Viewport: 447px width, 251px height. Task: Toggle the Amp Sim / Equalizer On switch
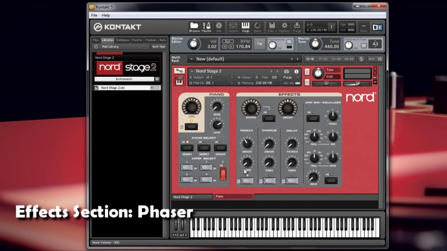(313, 119)
